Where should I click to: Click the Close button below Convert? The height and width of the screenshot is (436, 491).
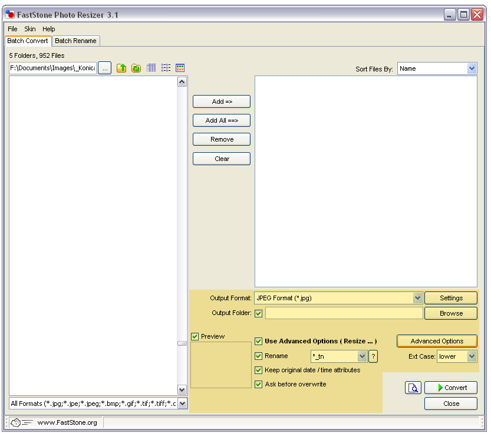tap(451, 404)
